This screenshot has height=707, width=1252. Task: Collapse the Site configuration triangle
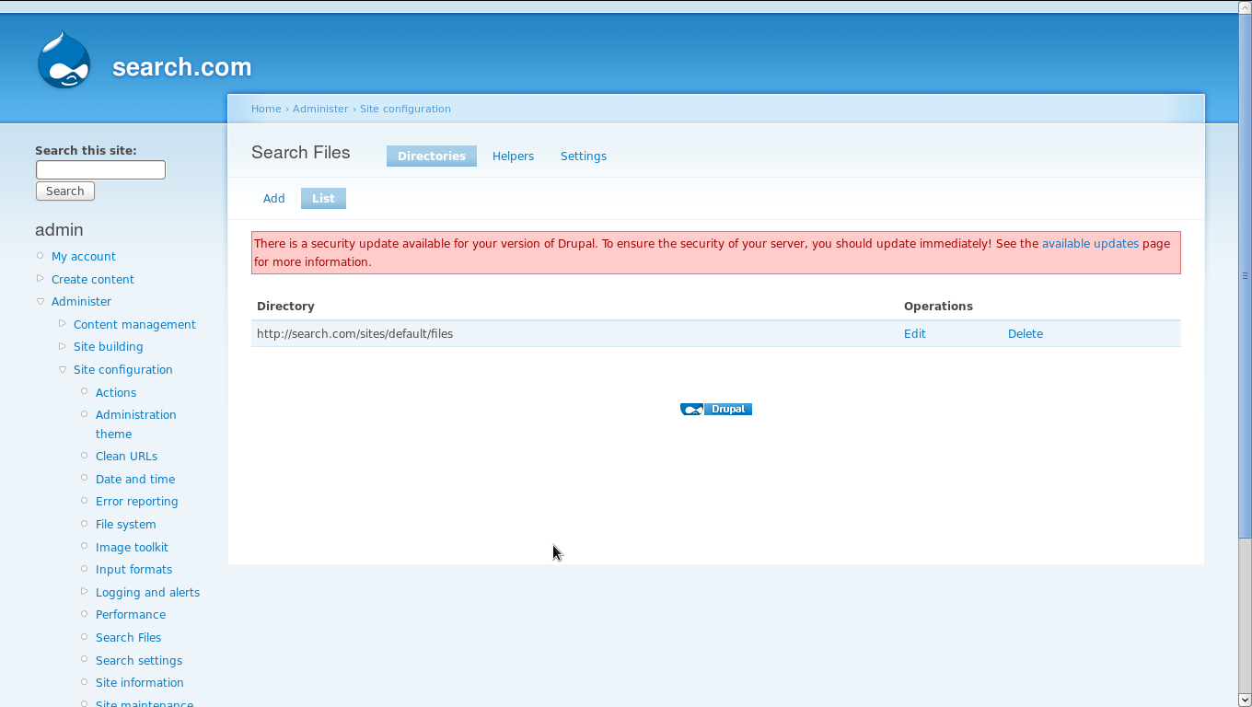tap(63, 369)
